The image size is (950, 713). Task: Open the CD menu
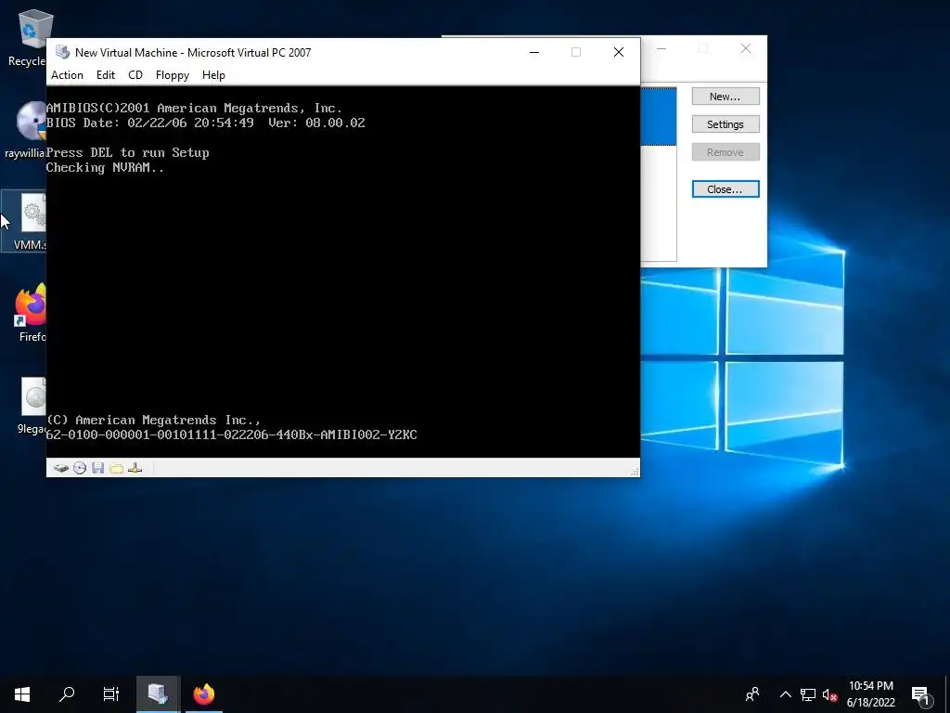click(135, 75)
